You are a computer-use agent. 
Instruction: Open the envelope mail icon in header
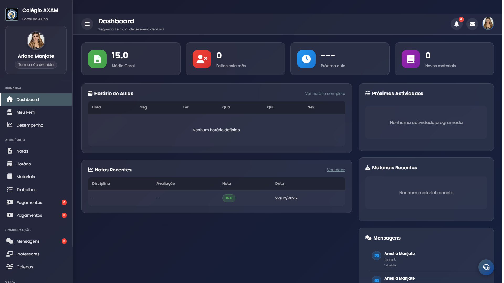coord(472,24)
